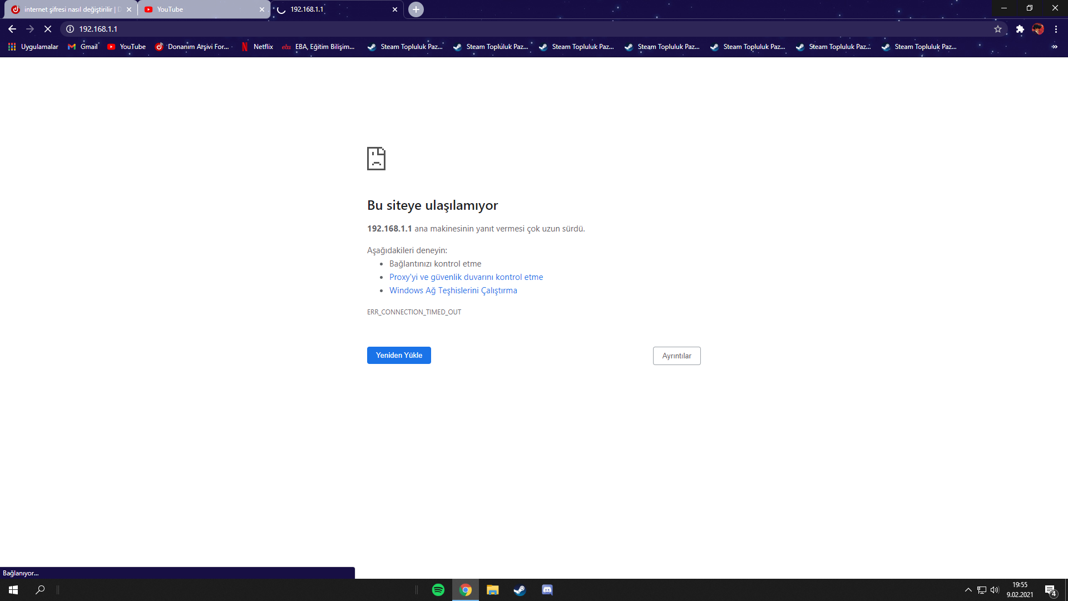Image resolution: width=1068 pixels, height=601 pixels.
Task: Open the Chrome extensions puzzle icon
Action: [x=1020, y=29]
